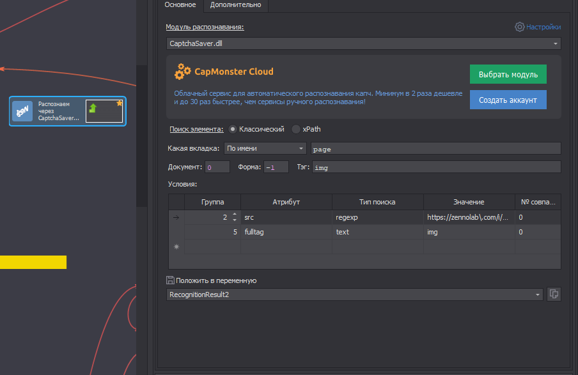
Task: Click the star badge on the action block
Action: [x=119, y=103]
